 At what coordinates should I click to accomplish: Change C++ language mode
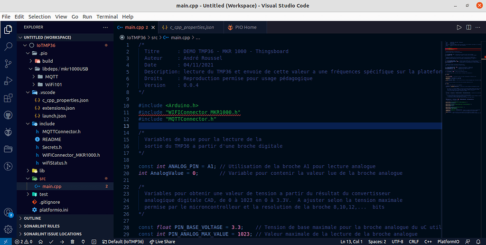tap(428, 242)
